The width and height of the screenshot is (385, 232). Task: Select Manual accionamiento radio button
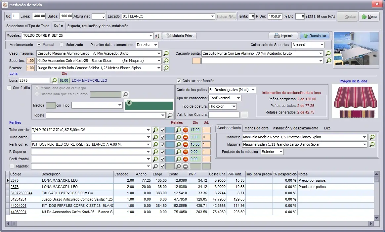point(39,45)
